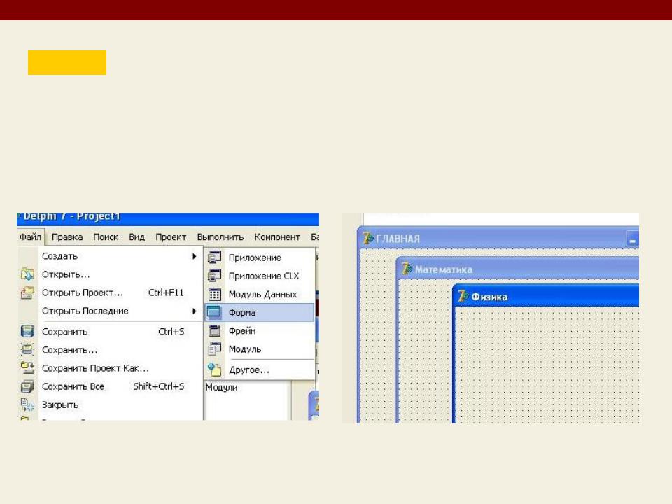Click the floppy disk icon beside Сохранить

[x=27, y=331]
